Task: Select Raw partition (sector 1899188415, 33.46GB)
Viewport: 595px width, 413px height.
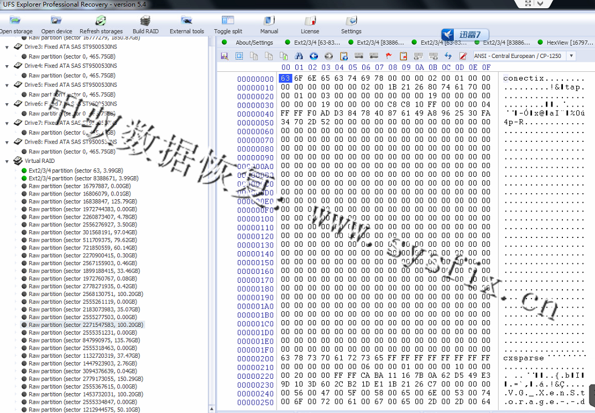Action: coord(84,271)
